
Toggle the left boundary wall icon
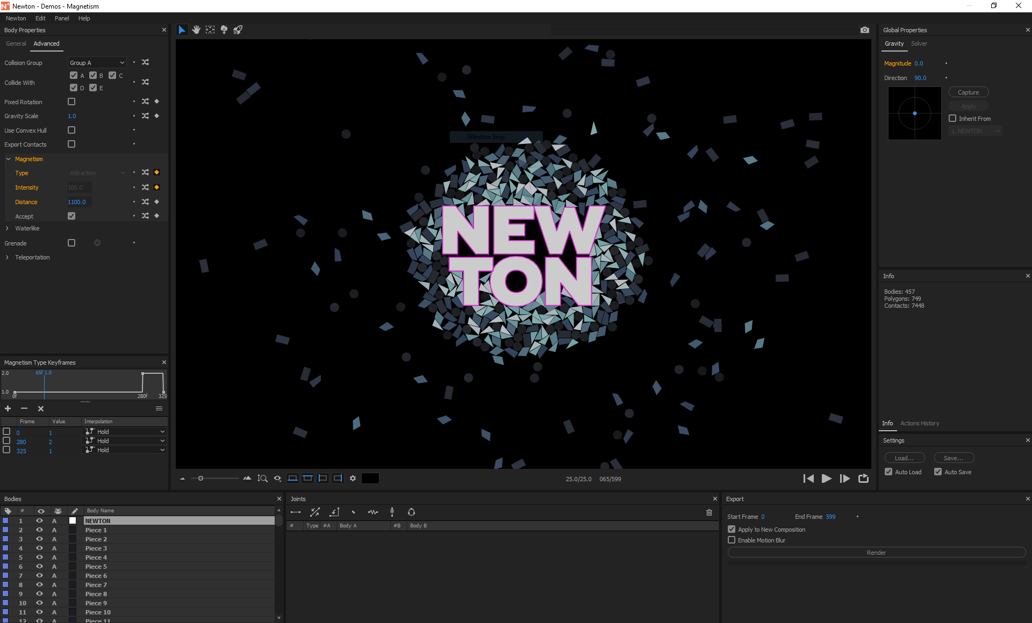322,479
